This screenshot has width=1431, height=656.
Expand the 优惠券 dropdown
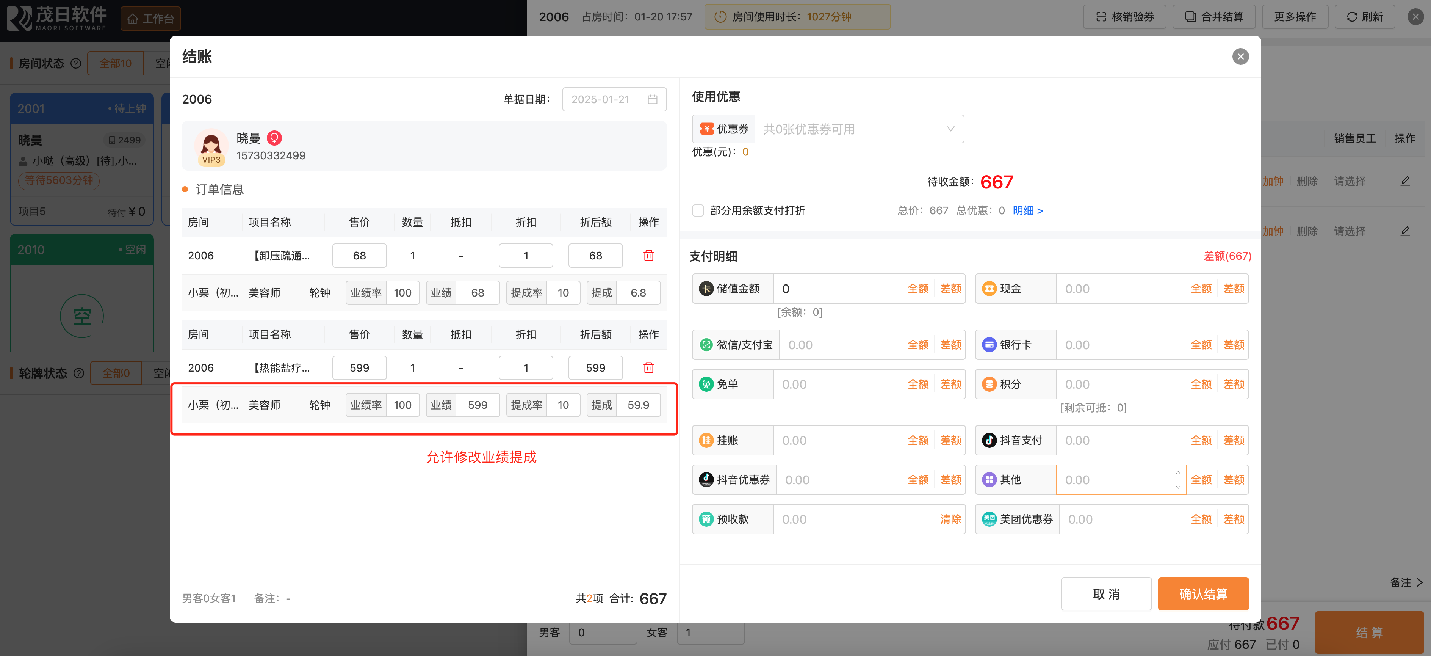(950, 129)
